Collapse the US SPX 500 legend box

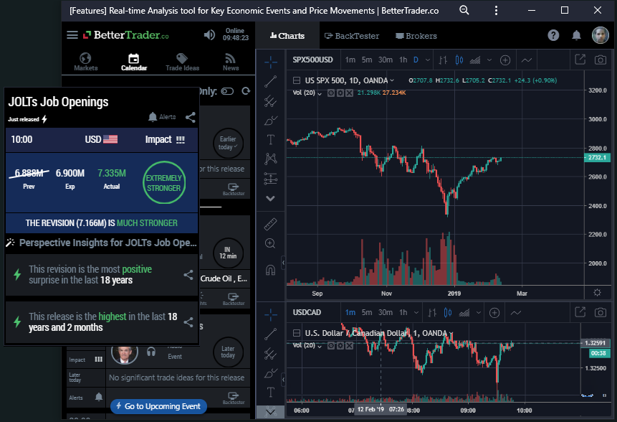coord(297,80)
